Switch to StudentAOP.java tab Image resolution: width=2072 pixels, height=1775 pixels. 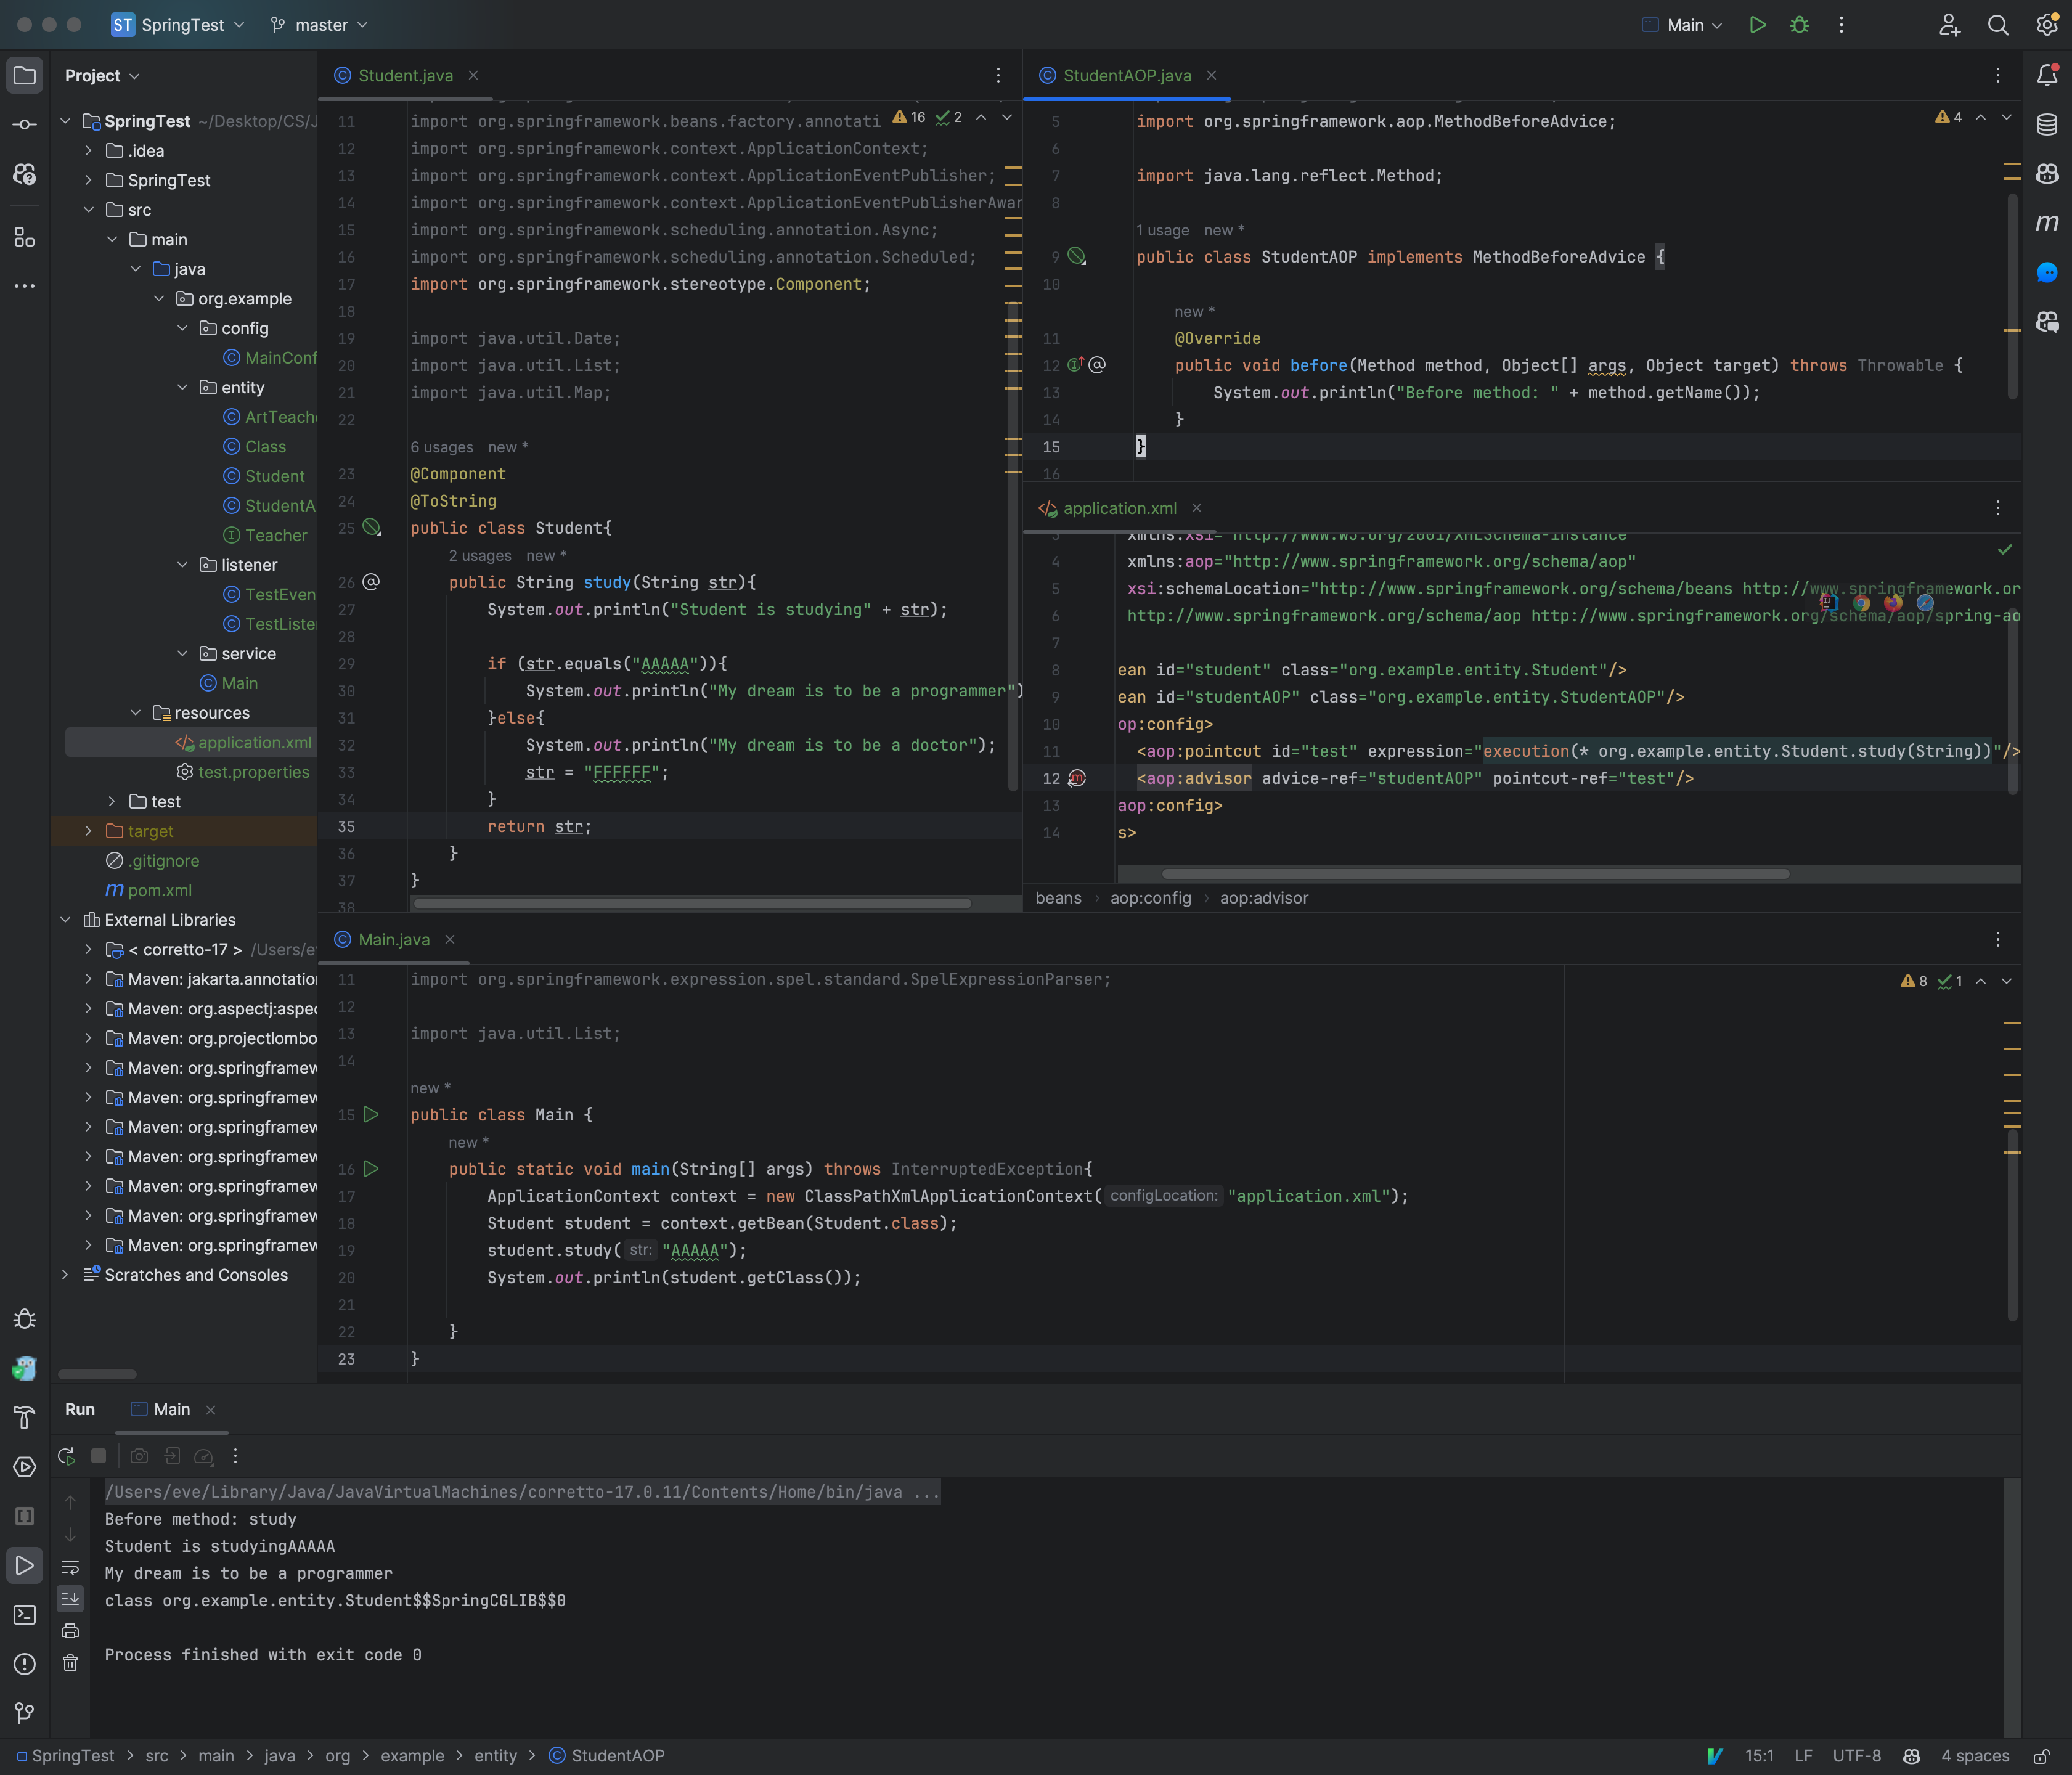1126,76
